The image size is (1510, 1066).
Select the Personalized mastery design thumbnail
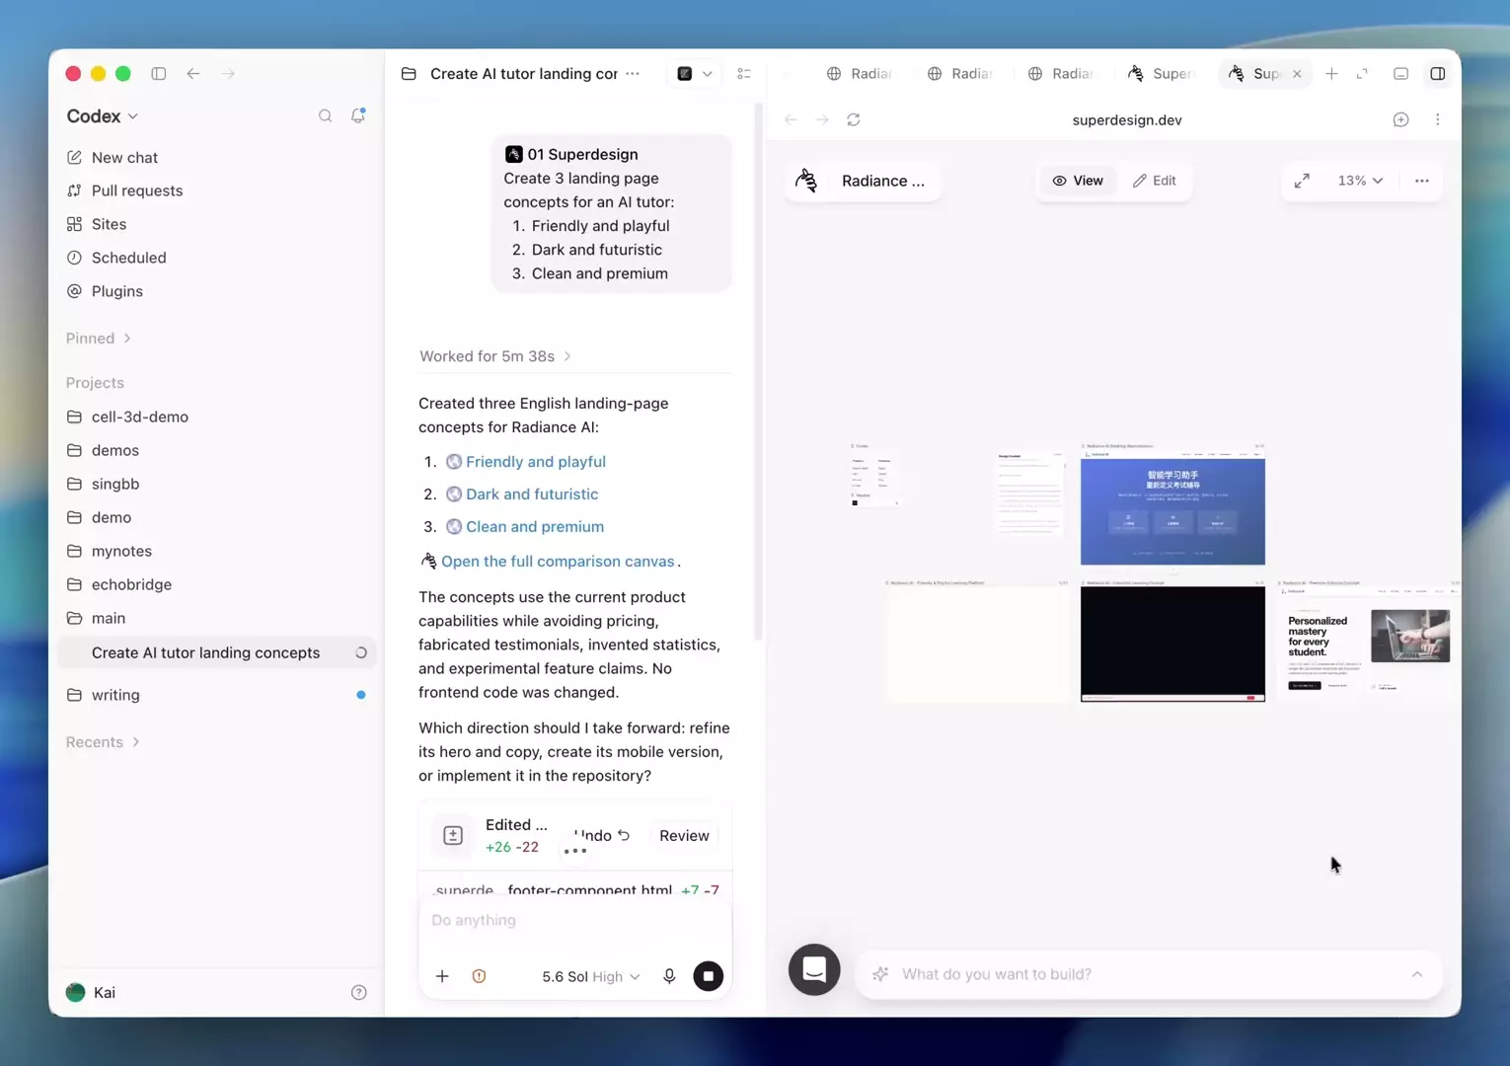(1367, 644)
